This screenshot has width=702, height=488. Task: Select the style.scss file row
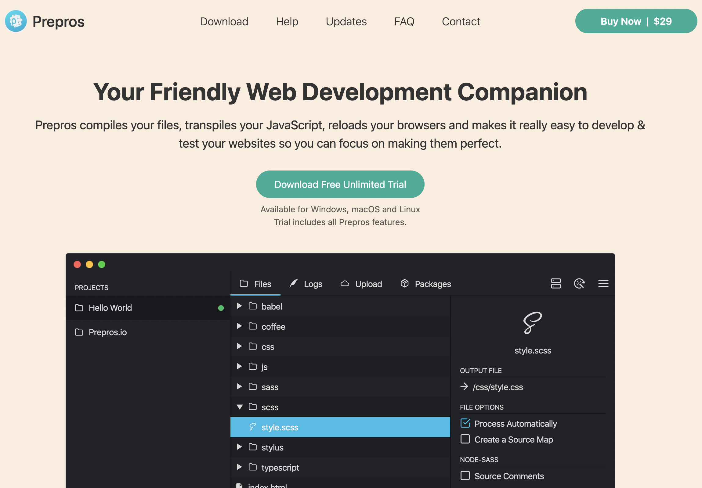tap(340, 427)
